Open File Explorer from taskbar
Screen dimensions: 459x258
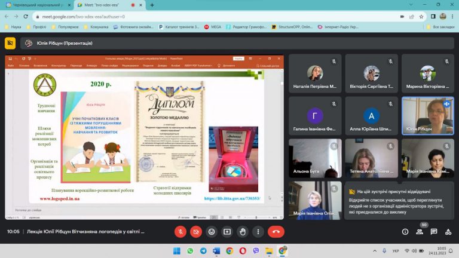(x=269, y=251)
